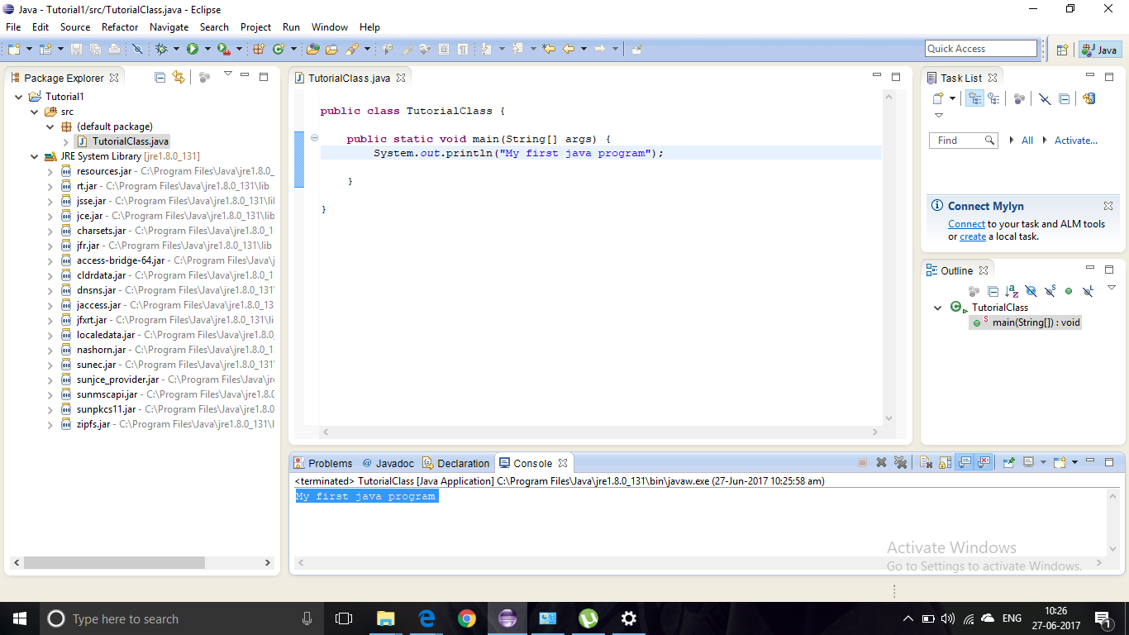Viewport: 1129px width, 635px height.
Task: Click the New Java Class toolbar icon
Action: point(279,50)
